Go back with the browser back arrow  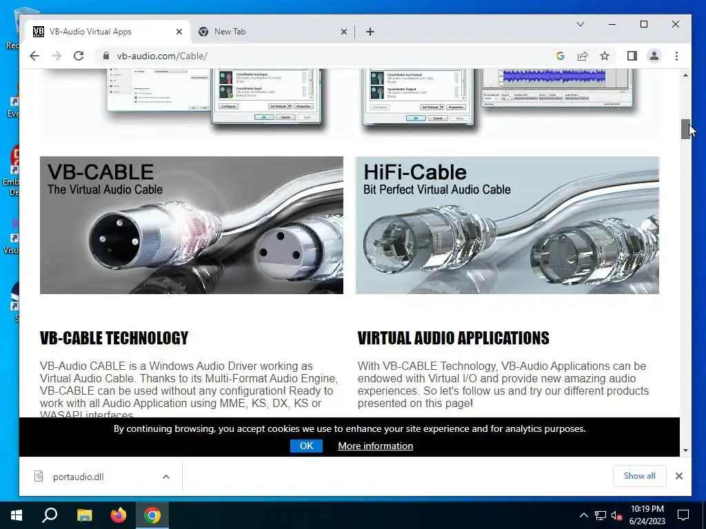click(34, 56)
